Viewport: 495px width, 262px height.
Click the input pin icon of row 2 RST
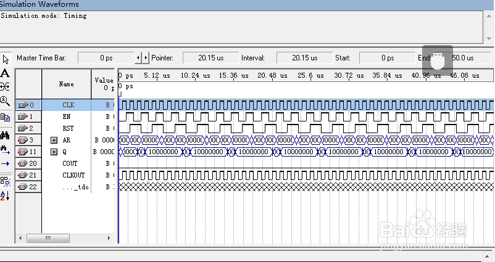coord(23,128)
